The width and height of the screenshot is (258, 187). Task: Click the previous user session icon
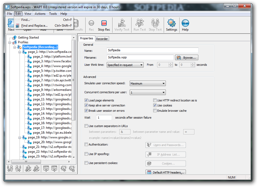coord(28,169)
